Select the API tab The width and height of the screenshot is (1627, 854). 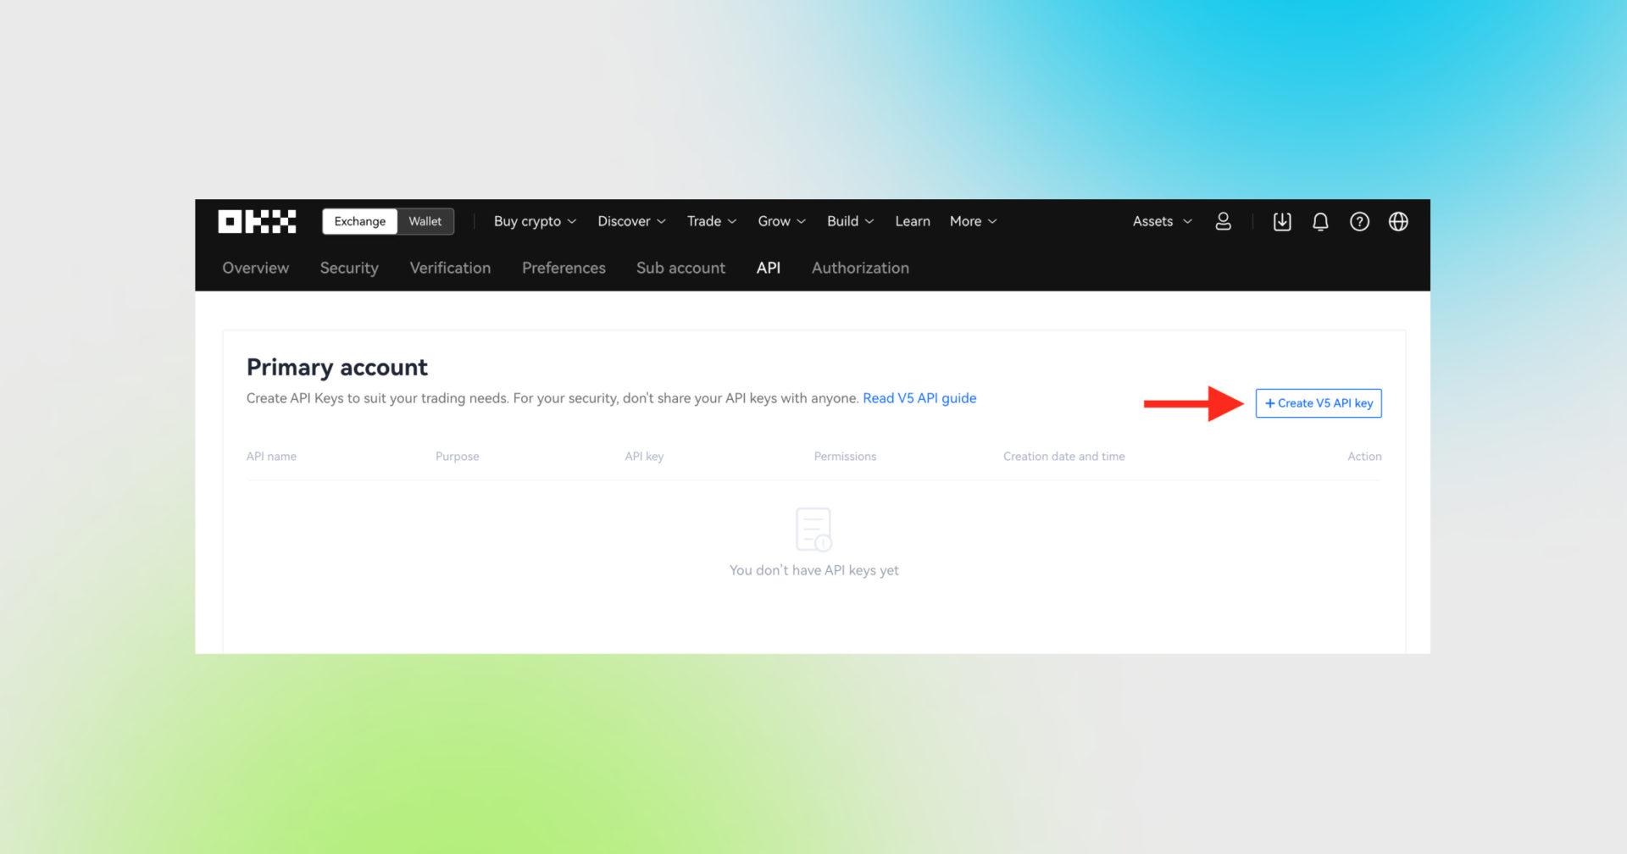click(768, 268)
